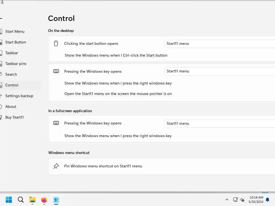Click 'Pin Windows menu shortcut on Start11 menu'
This screenshot has height=206, width=275.
[x=103, y=166]
